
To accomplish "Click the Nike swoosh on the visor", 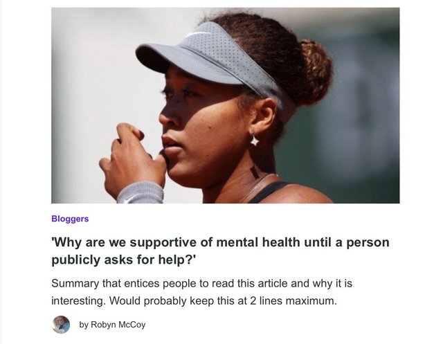I will (199, 34).
